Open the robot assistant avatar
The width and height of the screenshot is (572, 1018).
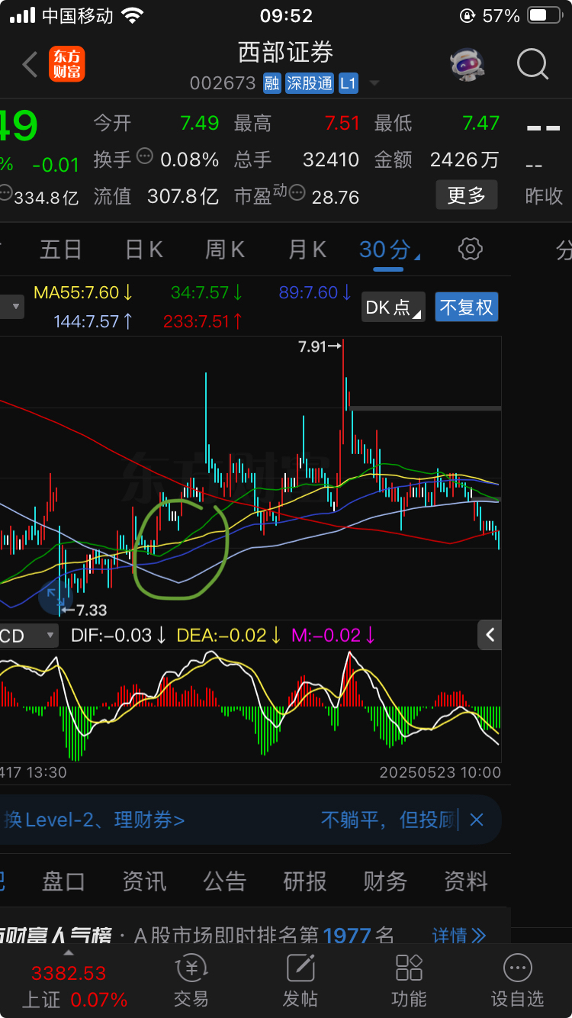[x=467, y=65]
